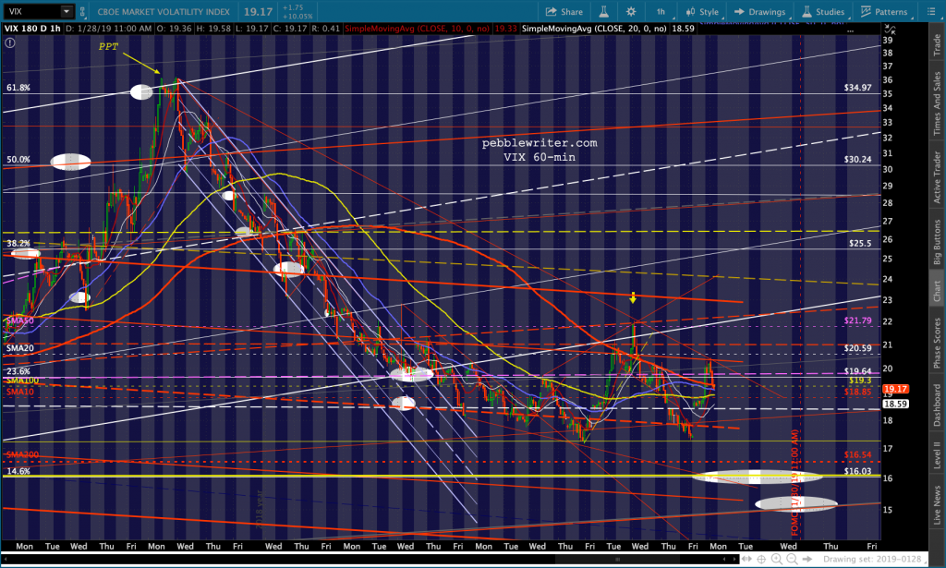Click the 38.2% Fibonacci label
The width and height of the screenshot is (946, 568).
point(18,243)
